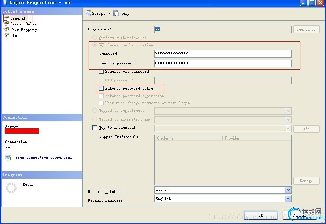Click the Login name field
Viewport: 326px width, 224px height.
coord(223,29)
